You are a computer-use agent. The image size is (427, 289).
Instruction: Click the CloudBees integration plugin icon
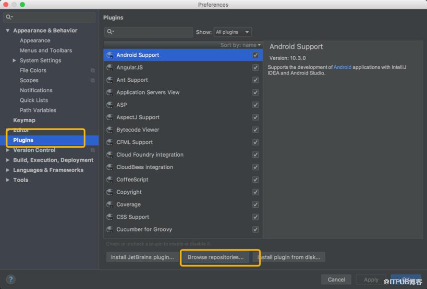pyautogui.click(x=110, y=167)
